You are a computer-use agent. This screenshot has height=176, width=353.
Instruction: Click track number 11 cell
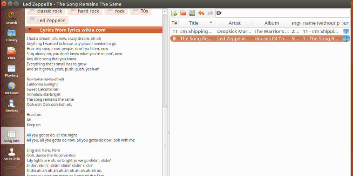click(x=175, y=32)
